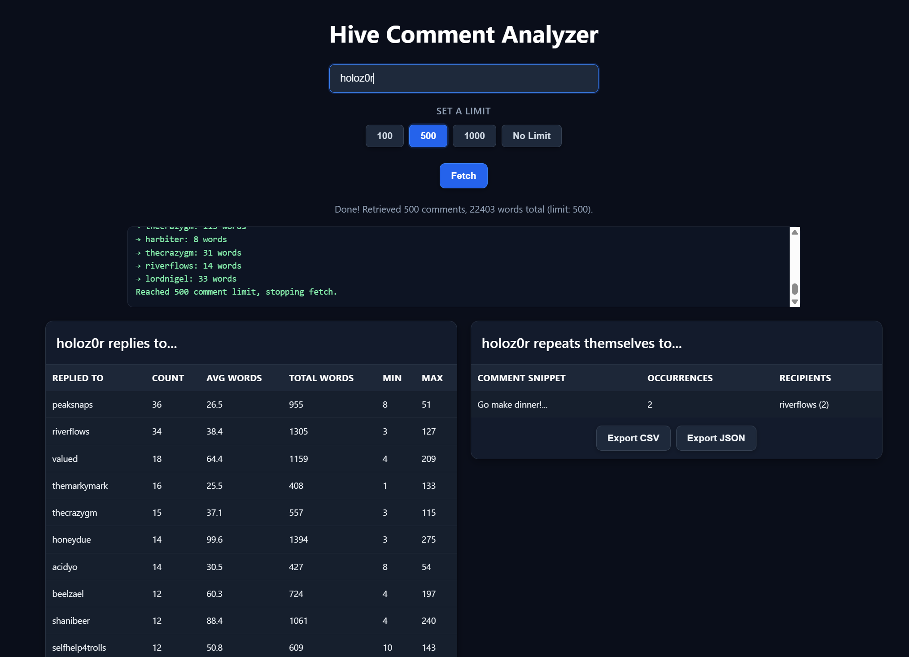This screenshot has width=909, height=657.
Task: Select the 100 comment limit
Action: point(385,136)
